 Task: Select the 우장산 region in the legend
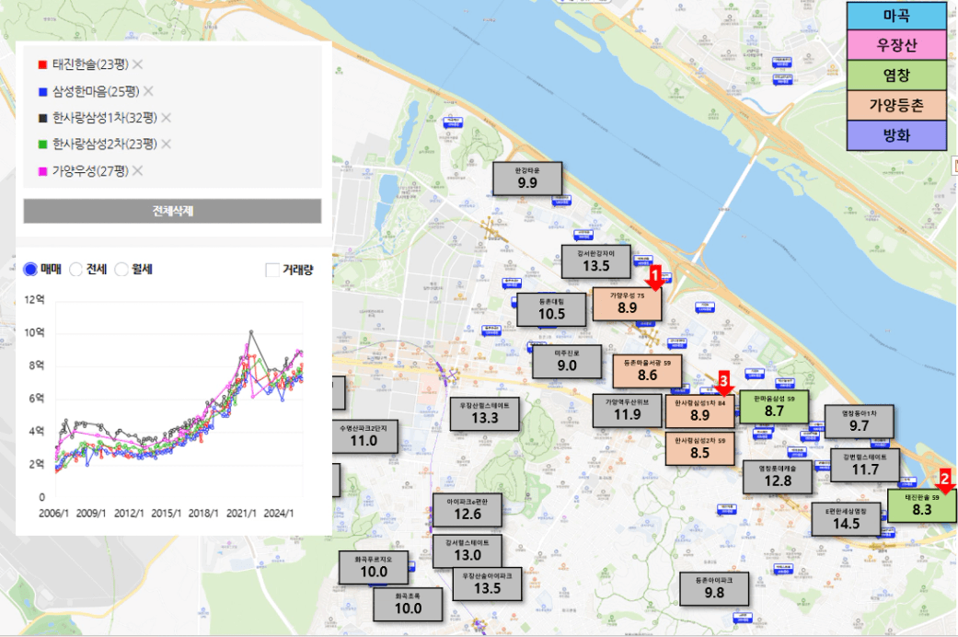(895, 46)
